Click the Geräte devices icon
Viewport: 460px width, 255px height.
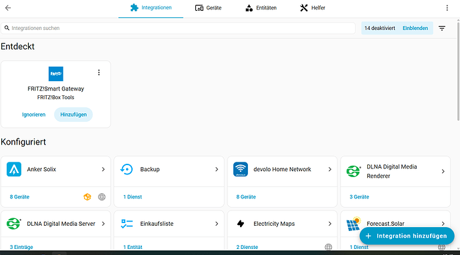click(x=199, y=8)
